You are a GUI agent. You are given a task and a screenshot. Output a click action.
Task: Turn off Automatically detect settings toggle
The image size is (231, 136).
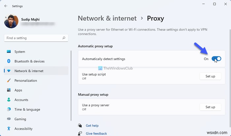coord(216,59)
